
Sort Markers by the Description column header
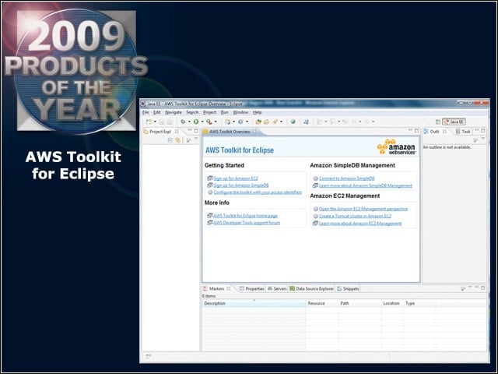tap(254, 303)
